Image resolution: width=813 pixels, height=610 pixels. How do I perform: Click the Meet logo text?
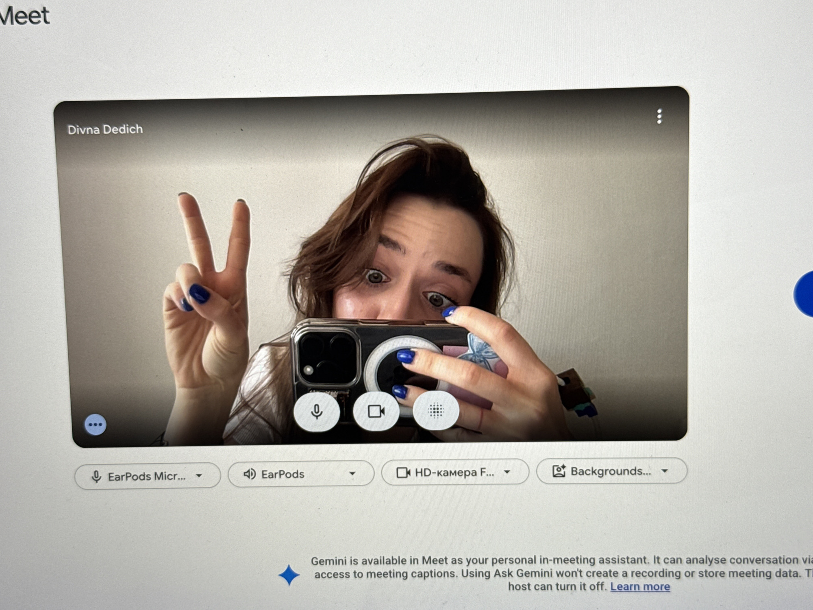[24, 15]
